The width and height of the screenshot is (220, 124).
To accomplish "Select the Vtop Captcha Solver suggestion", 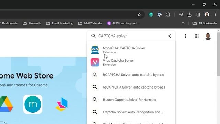I will click(131, 62).
